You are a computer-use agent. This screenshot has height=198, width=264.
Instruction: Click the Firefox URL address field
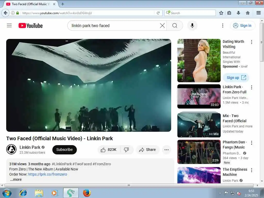pyautogui.click(x=88, y=13)
